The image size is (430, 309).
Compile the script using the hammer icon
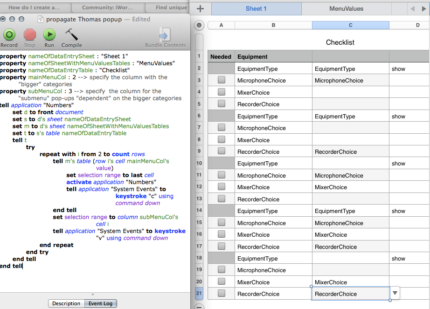71,35
